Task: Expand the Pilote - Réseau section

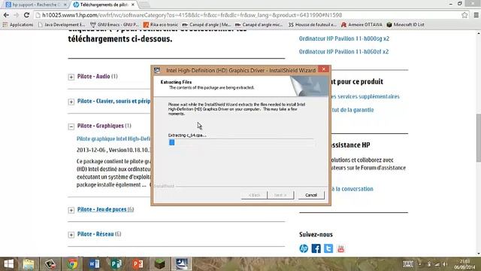Action: point(71,235)
